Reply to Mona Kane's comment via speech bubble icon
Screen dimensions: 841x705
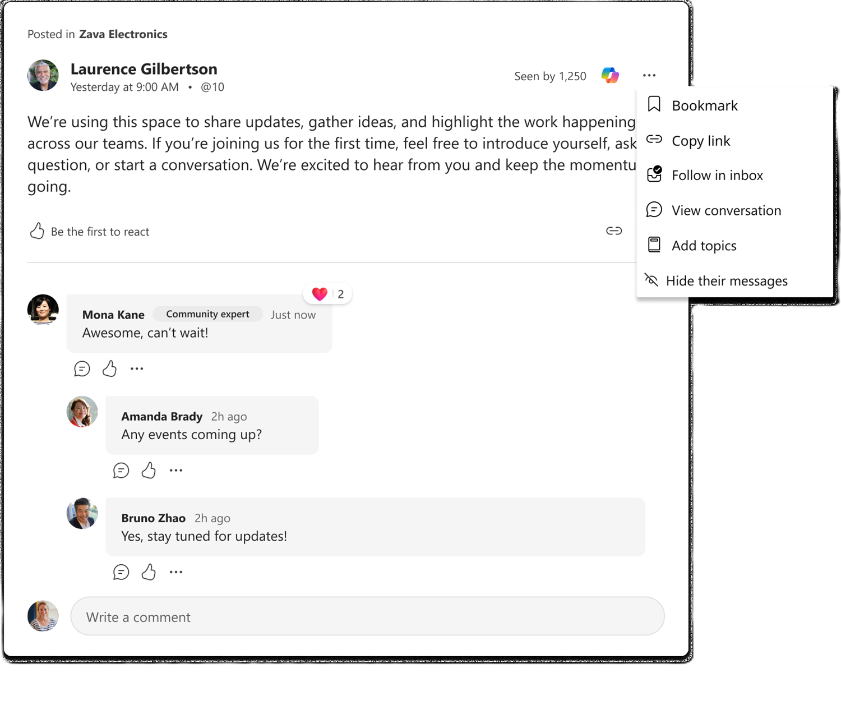[82, 368]
